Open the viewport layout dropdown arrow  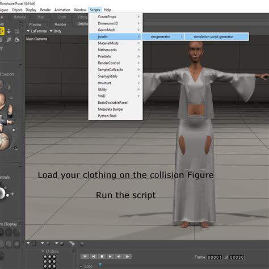28,243
